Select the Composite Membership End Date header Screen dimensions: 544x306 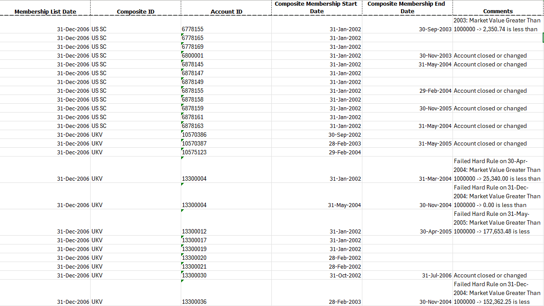point(407,7)
